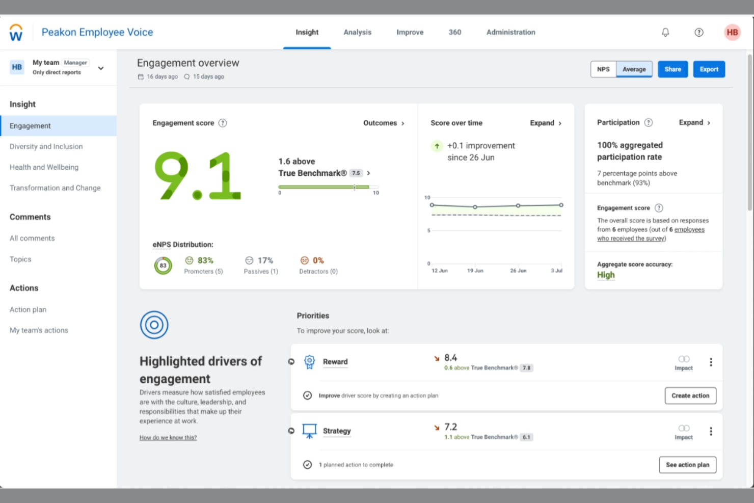Open the Administration menu
This screenshot has height=503, width=754.
[x=510, y=32]
